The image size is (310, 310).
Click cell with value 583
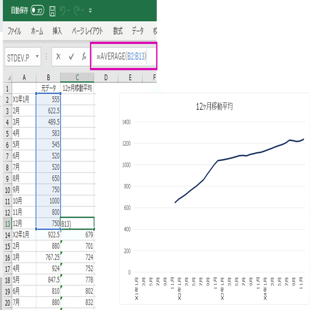(x=48, y=133)
